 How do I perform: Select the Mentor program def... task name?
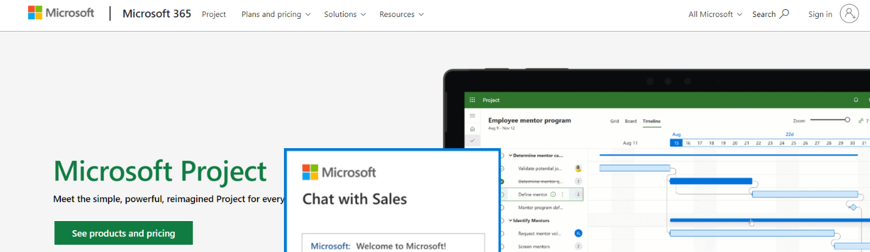click(x=540, y=207)
